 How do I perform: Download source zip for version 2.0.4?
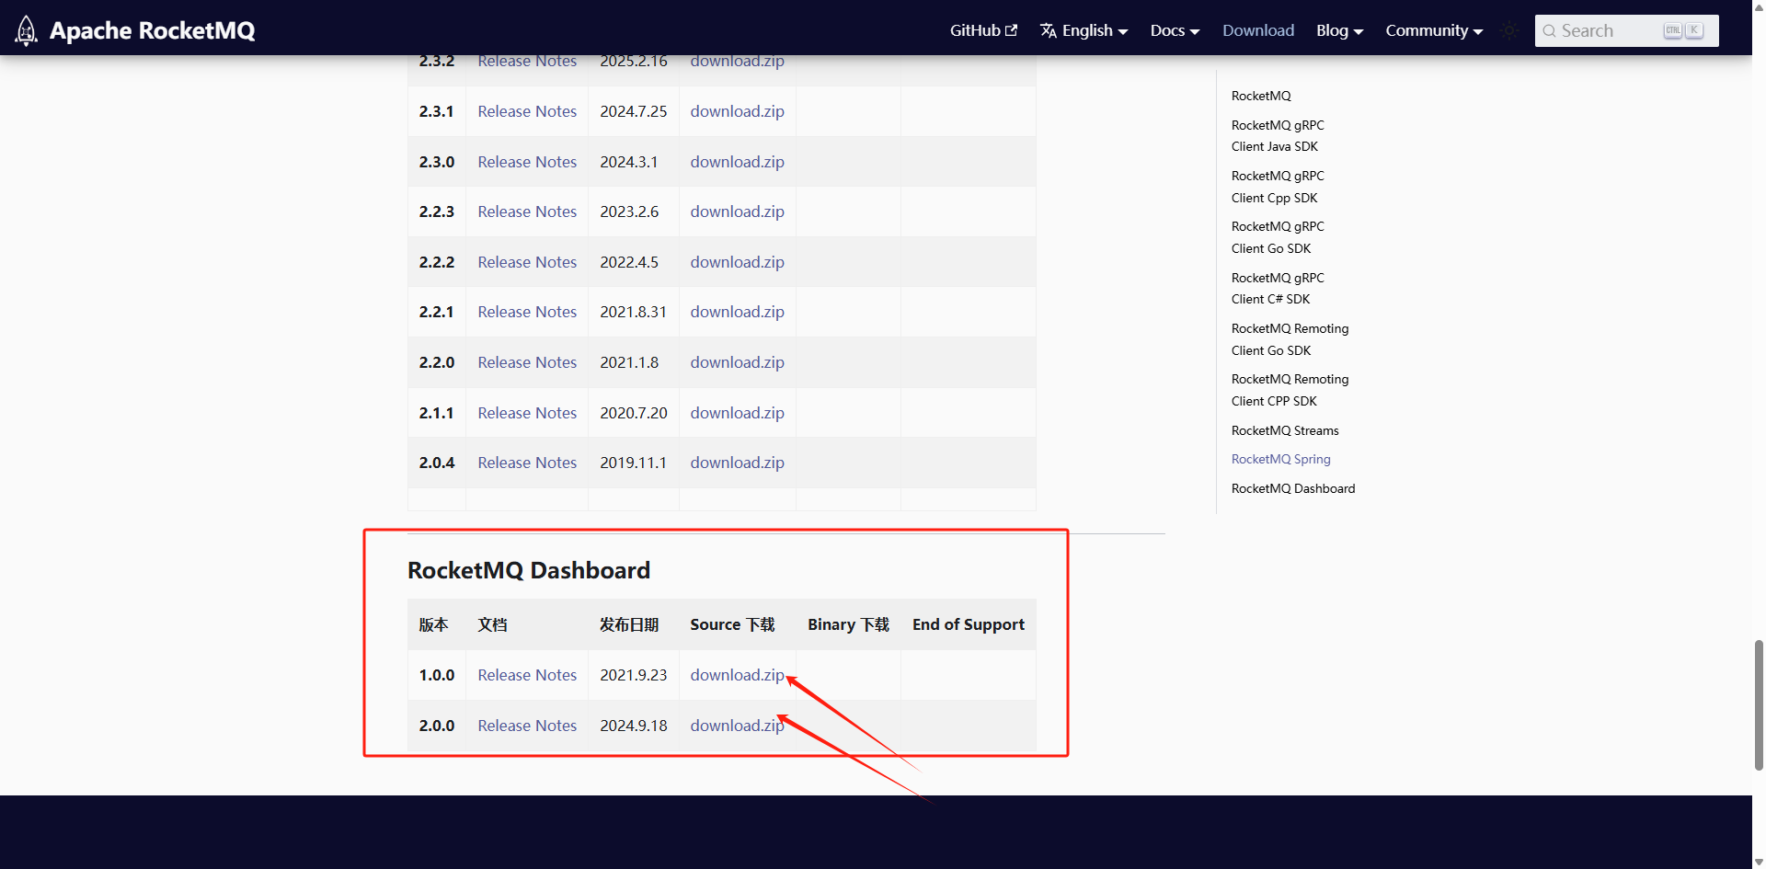click(737, 463)
